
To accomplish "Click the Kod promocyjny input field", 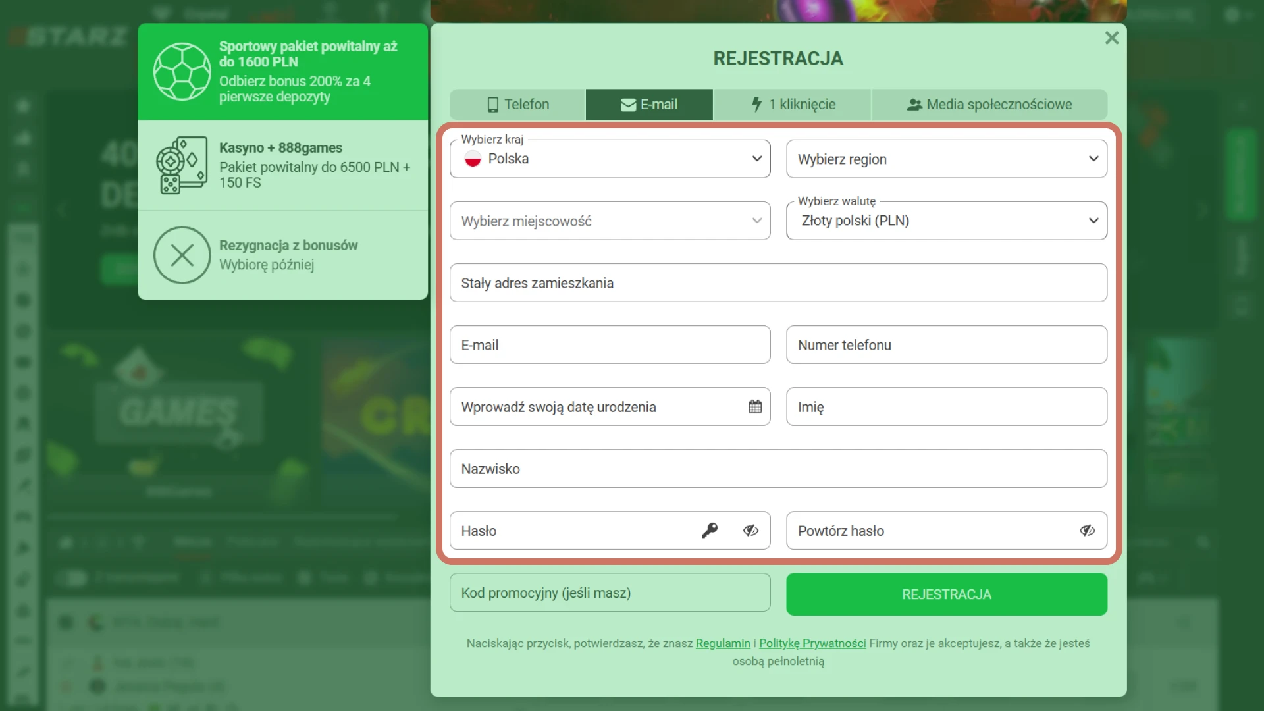I will click(610, 593).
